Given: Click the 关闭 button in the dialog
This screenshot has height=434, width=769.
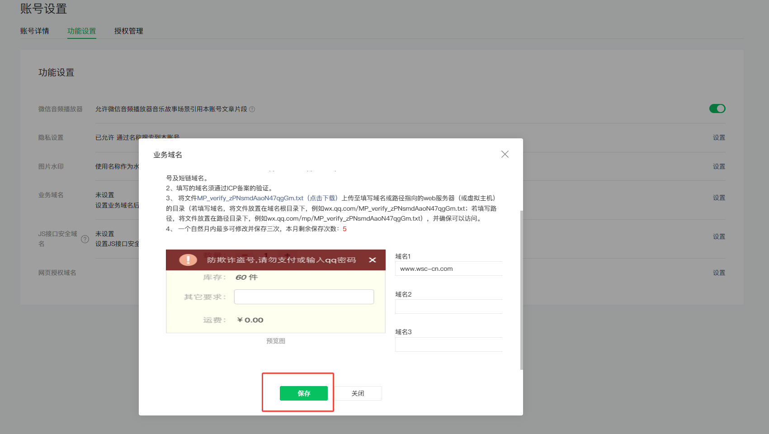Looking at the screenshot, I should coord(358,393).
